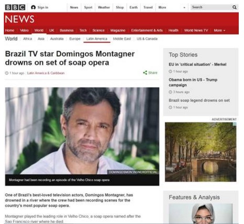Open the Weather link in the top bar
This screenshot has height=224, width=244.
click(104, 7)
